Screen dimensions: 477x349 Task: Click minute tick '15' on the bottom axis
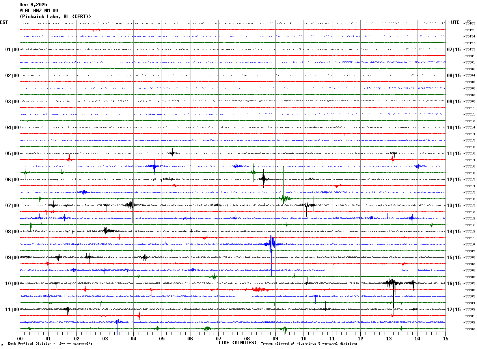click(445, 338)
